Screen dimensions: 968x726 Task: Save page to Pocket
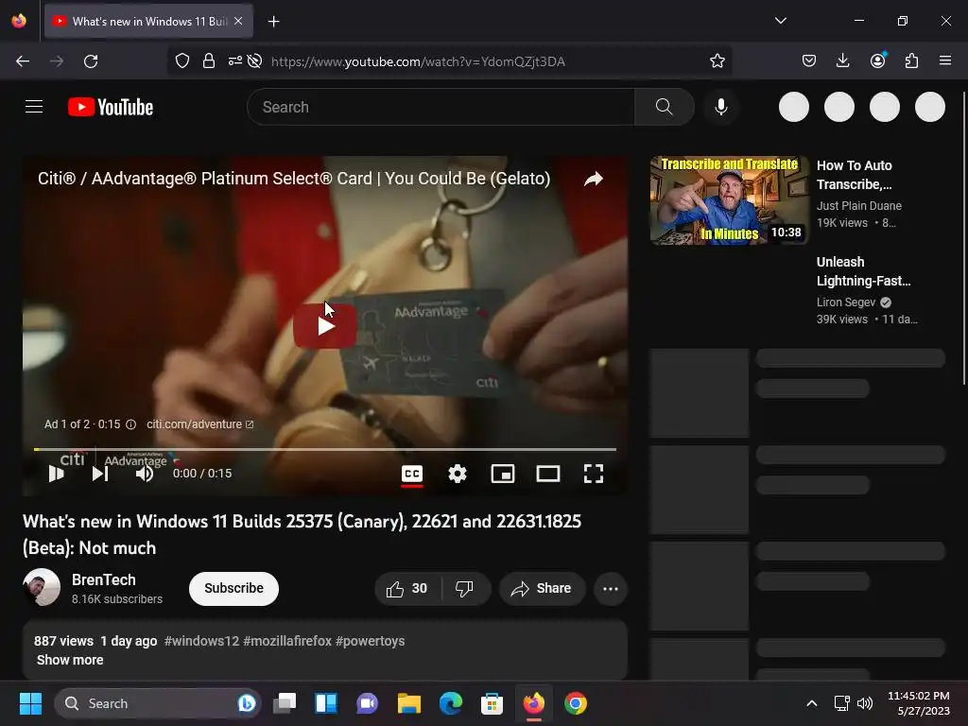pyautogui.click(x=809, y=60)
